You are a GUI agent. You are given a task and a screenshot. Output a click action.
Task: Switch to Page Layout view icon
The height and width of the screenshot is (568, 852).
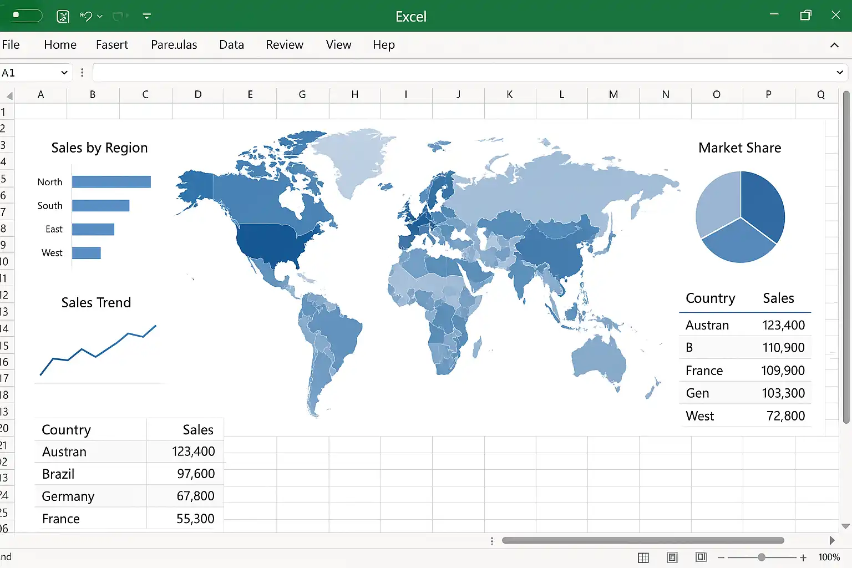click(x=672, y=557)
